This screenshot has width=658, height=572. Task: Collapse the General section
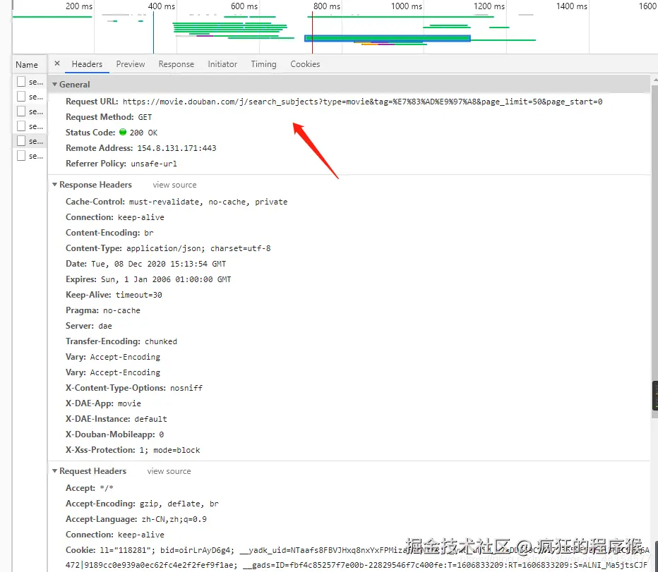(54, 85)
